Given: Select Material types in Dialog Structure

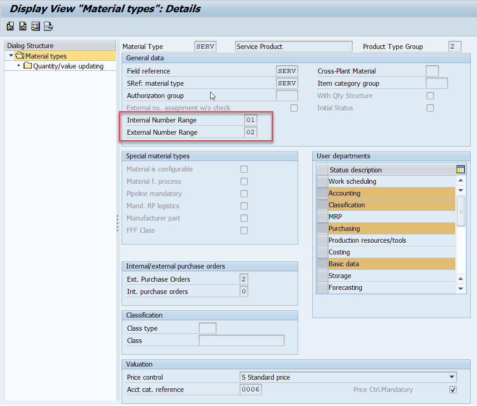Looking at the screenshot, I should [46, 56].
